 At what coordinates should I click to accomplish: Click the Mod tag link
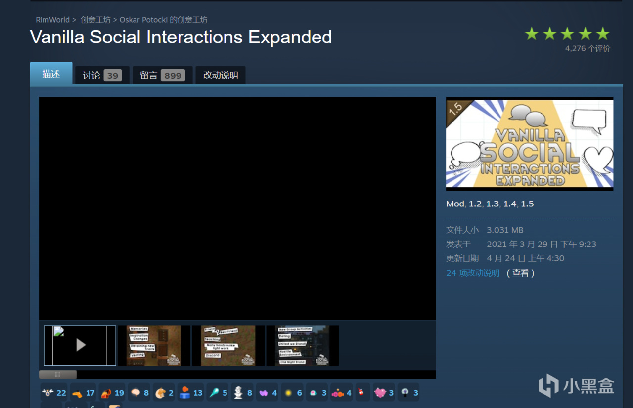click(455, 204)
